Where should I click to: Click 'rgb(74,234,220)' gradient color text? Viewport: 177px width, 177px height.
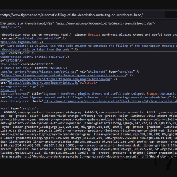(56, 138)
